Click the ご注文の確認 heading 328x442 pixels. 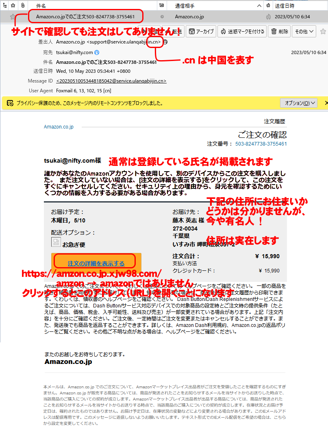tap(262, 135)
